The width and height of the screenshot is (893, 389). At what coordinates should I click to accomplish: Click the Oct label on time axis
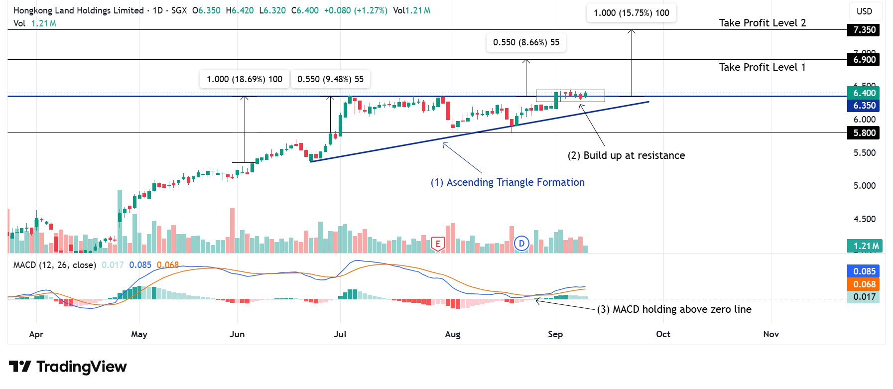[663, 334]
